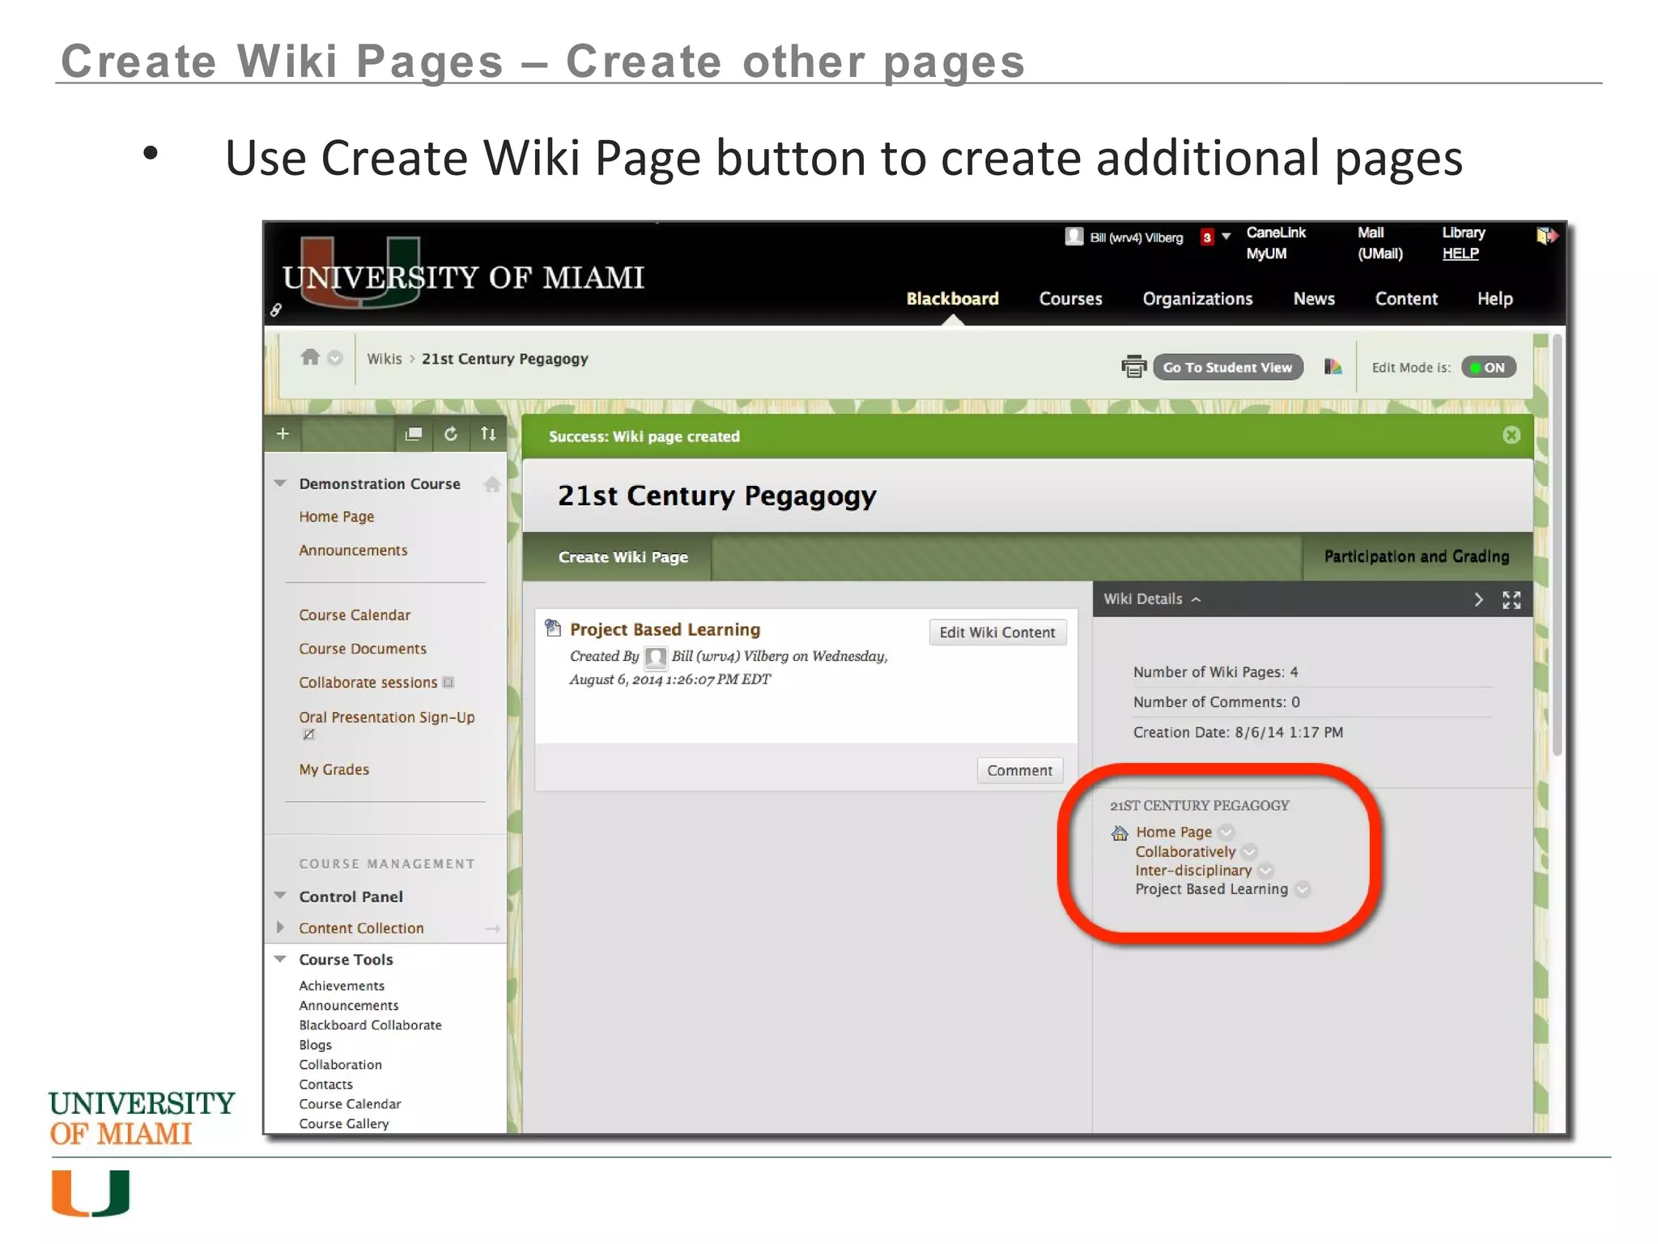Refresh the course menu
Viewport: 1658px width, 1244px height.
click(x=451, y=433)
